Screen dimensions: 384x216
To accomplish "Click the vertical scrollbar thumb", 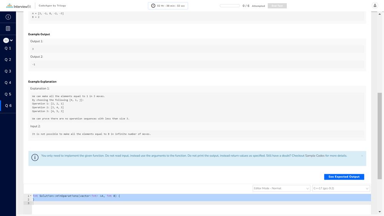I will tap(380, 136).
